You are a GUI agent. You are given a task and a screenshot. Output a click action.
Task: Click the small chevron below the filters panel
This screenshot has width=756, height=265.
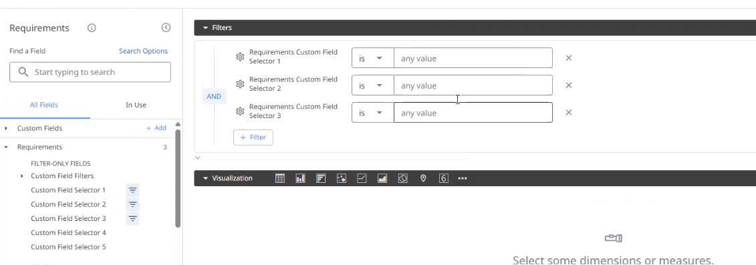[x=198, y=158]
